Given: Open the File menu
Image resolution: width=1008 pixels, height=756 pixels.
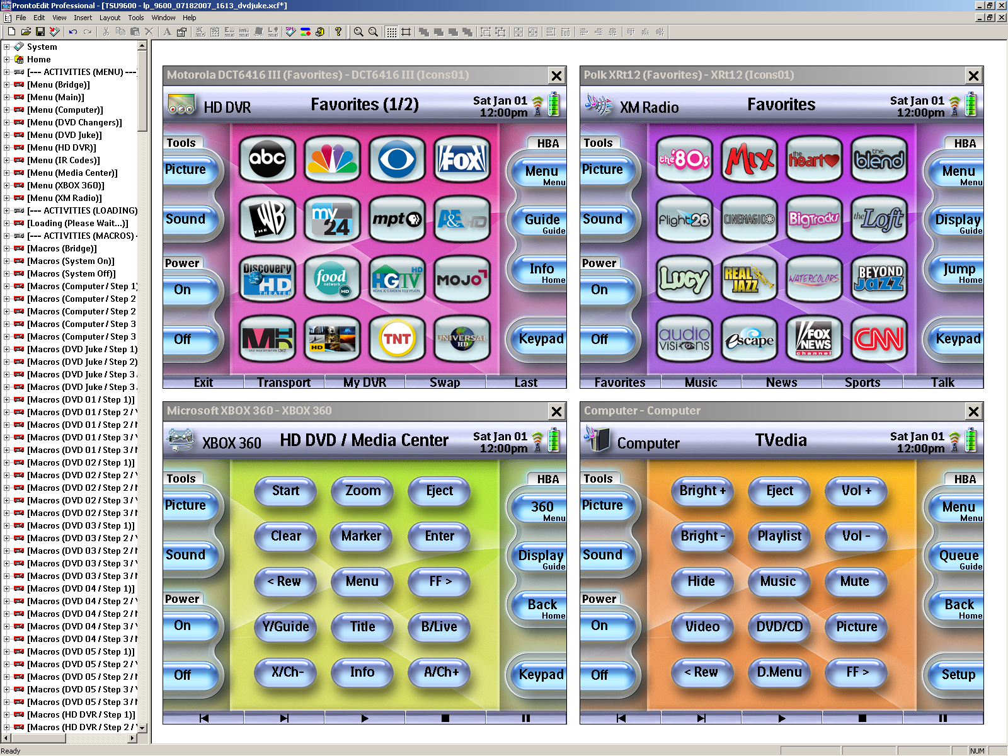Looking at the screenshot, I should pos(21,18).
